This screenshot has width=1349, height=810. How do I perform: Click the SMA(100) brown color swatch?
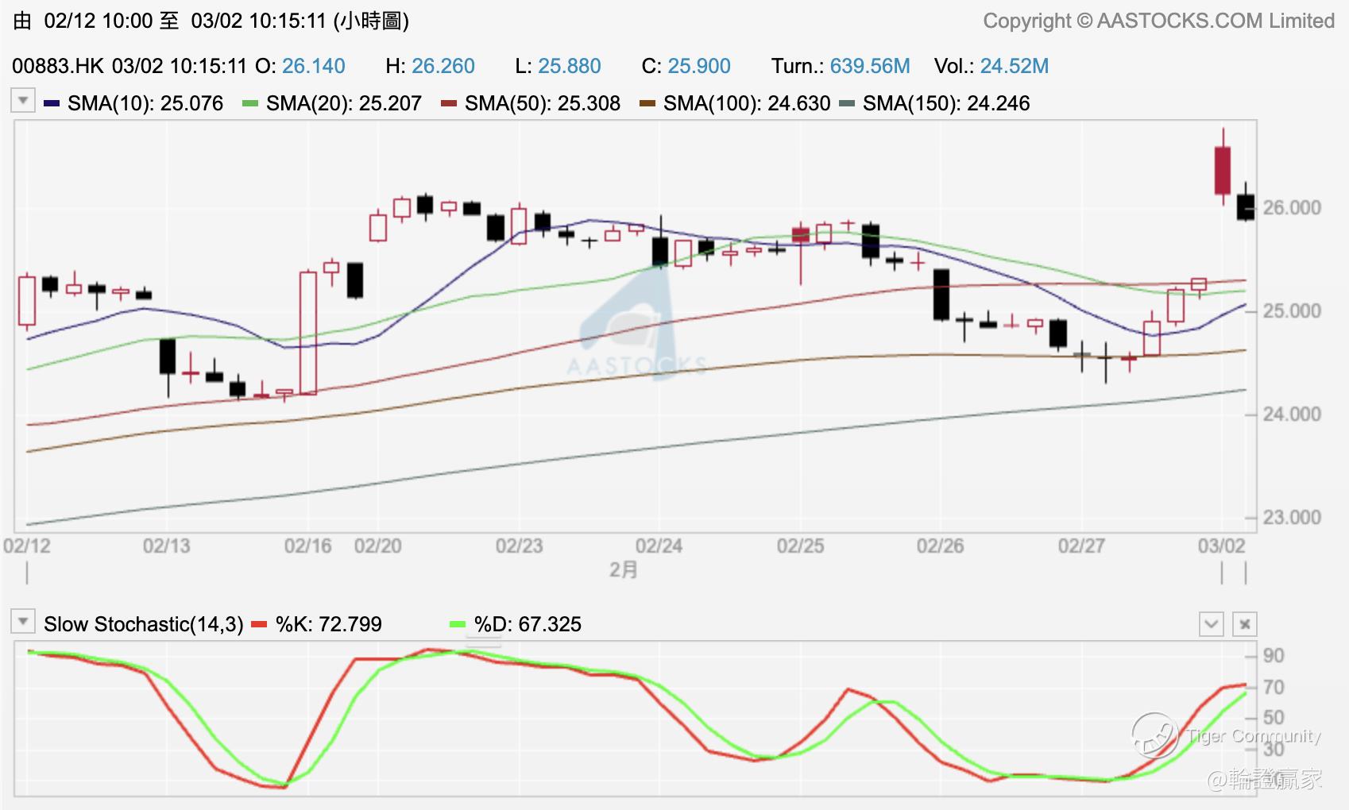(x=647, y=103)
